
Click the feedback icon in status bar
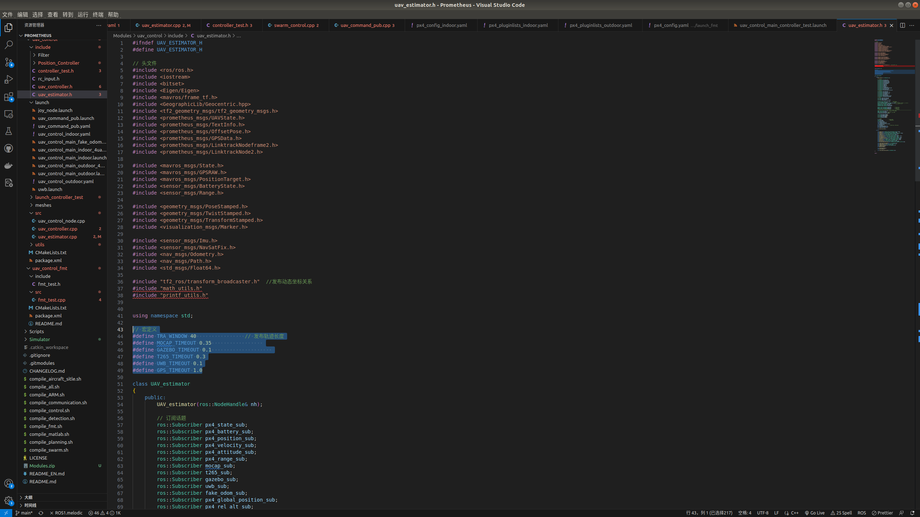coord(901,513)
